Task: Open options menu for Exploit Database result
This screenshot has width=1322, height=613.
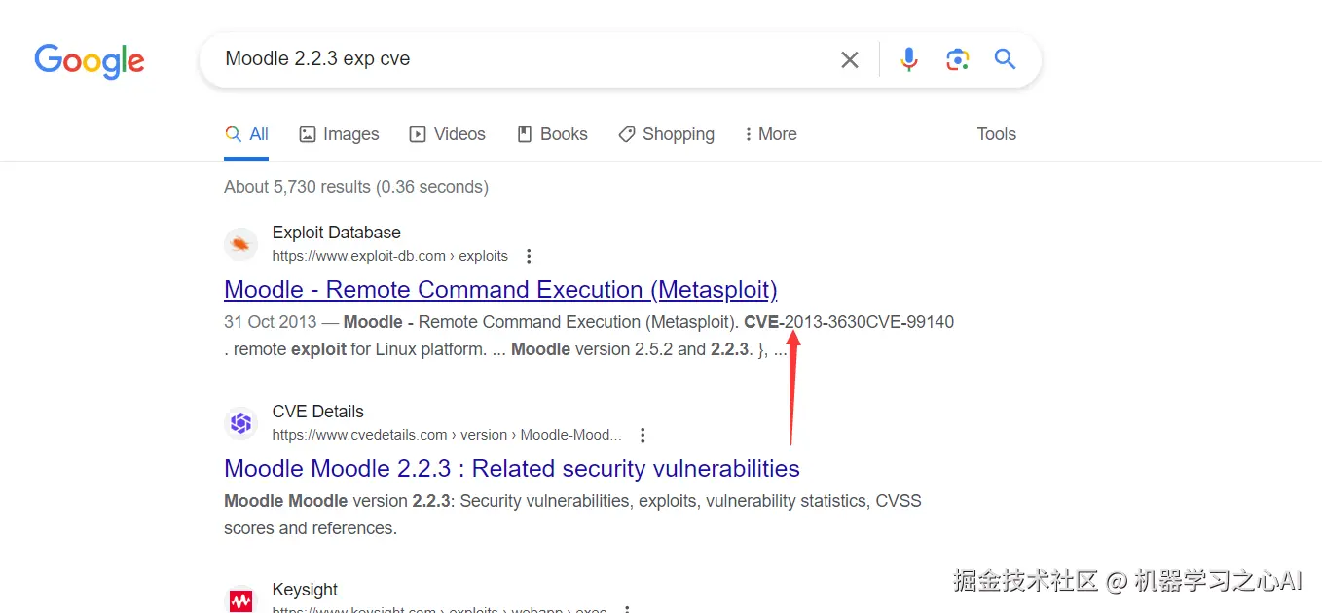Action: point(529,257)
